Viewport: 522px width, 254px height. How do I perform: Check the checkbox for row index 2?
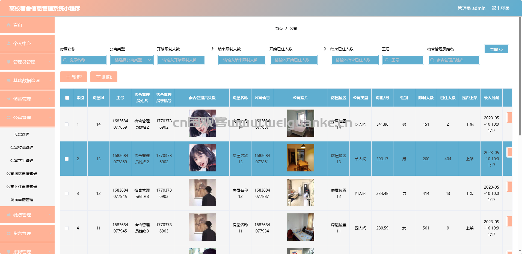click(x=67, y=159)
